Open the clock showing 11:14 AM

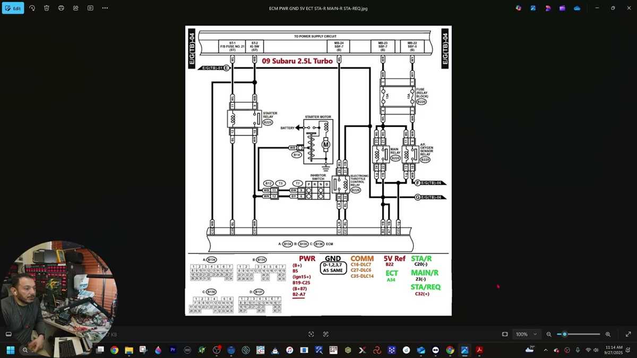613,350
